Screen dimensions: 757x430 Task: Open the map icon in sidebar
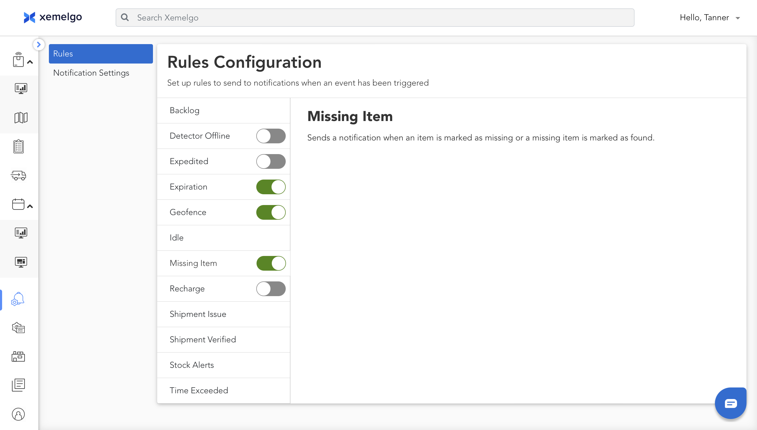coord(21,118)
